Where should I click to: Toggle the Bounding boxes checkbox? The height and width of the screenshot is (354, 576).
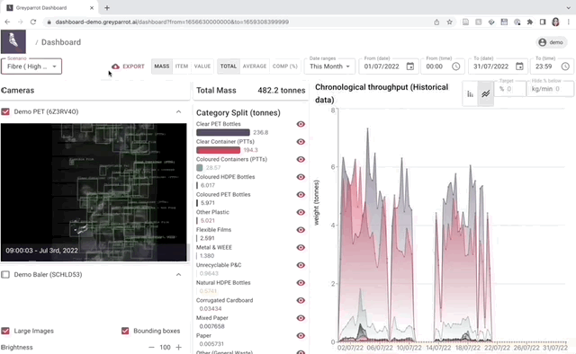pos(125,331)
